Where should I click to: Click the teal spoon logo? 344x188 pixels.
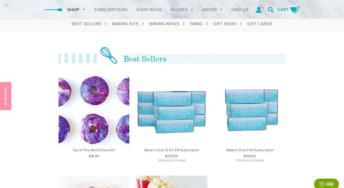53,10
